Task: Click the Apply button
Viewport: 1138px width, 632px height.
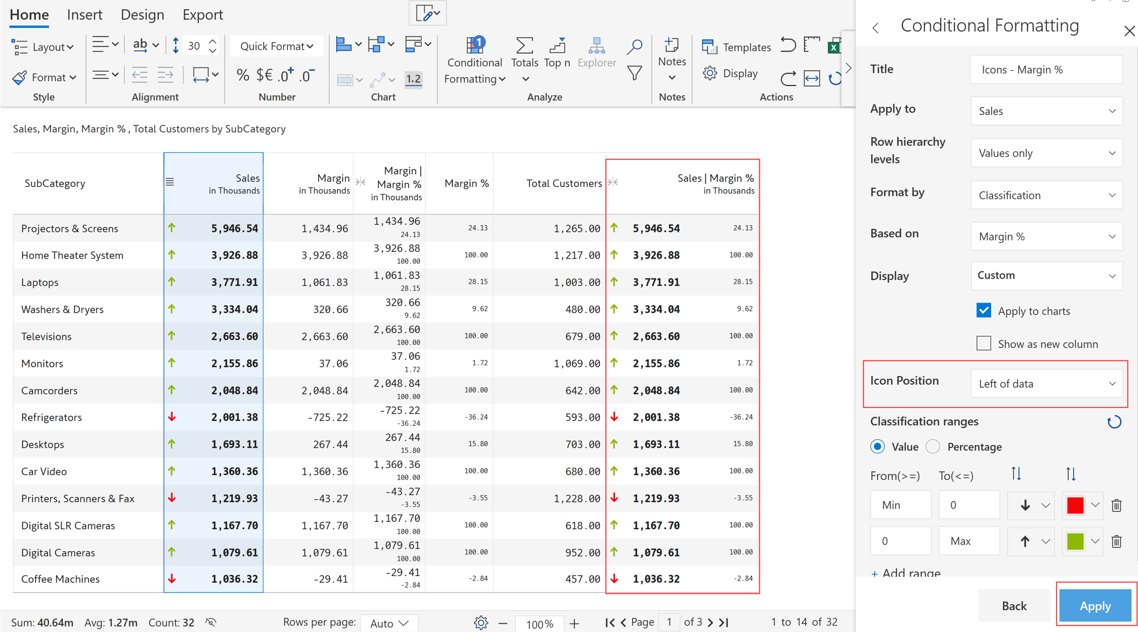Action: [1095, 606]
